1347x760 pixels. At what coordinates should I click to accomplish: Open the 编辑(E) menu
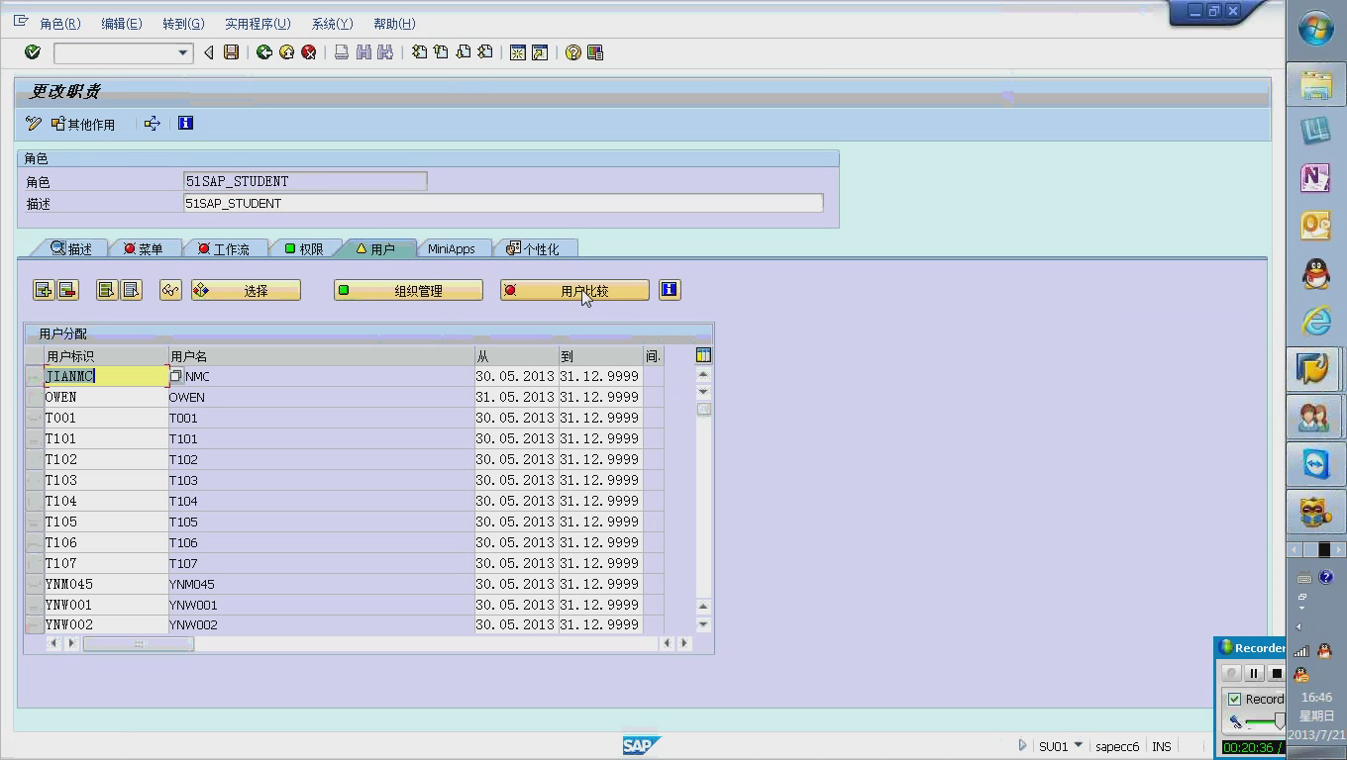click(x=122, y=24)
